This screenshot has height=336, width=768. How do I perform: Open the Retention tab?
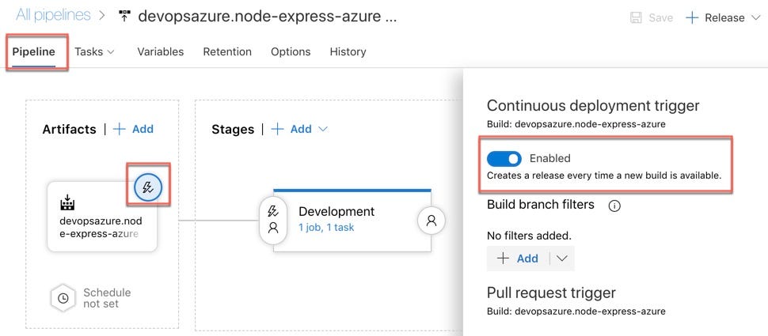click(x=227, y=52)
